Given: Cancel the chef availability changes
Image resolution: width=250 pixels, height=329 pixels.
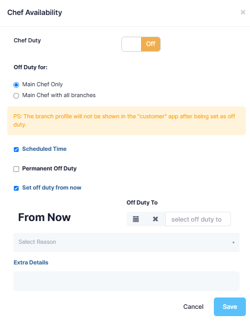Looking at the screenshot, I should [193, 307].
